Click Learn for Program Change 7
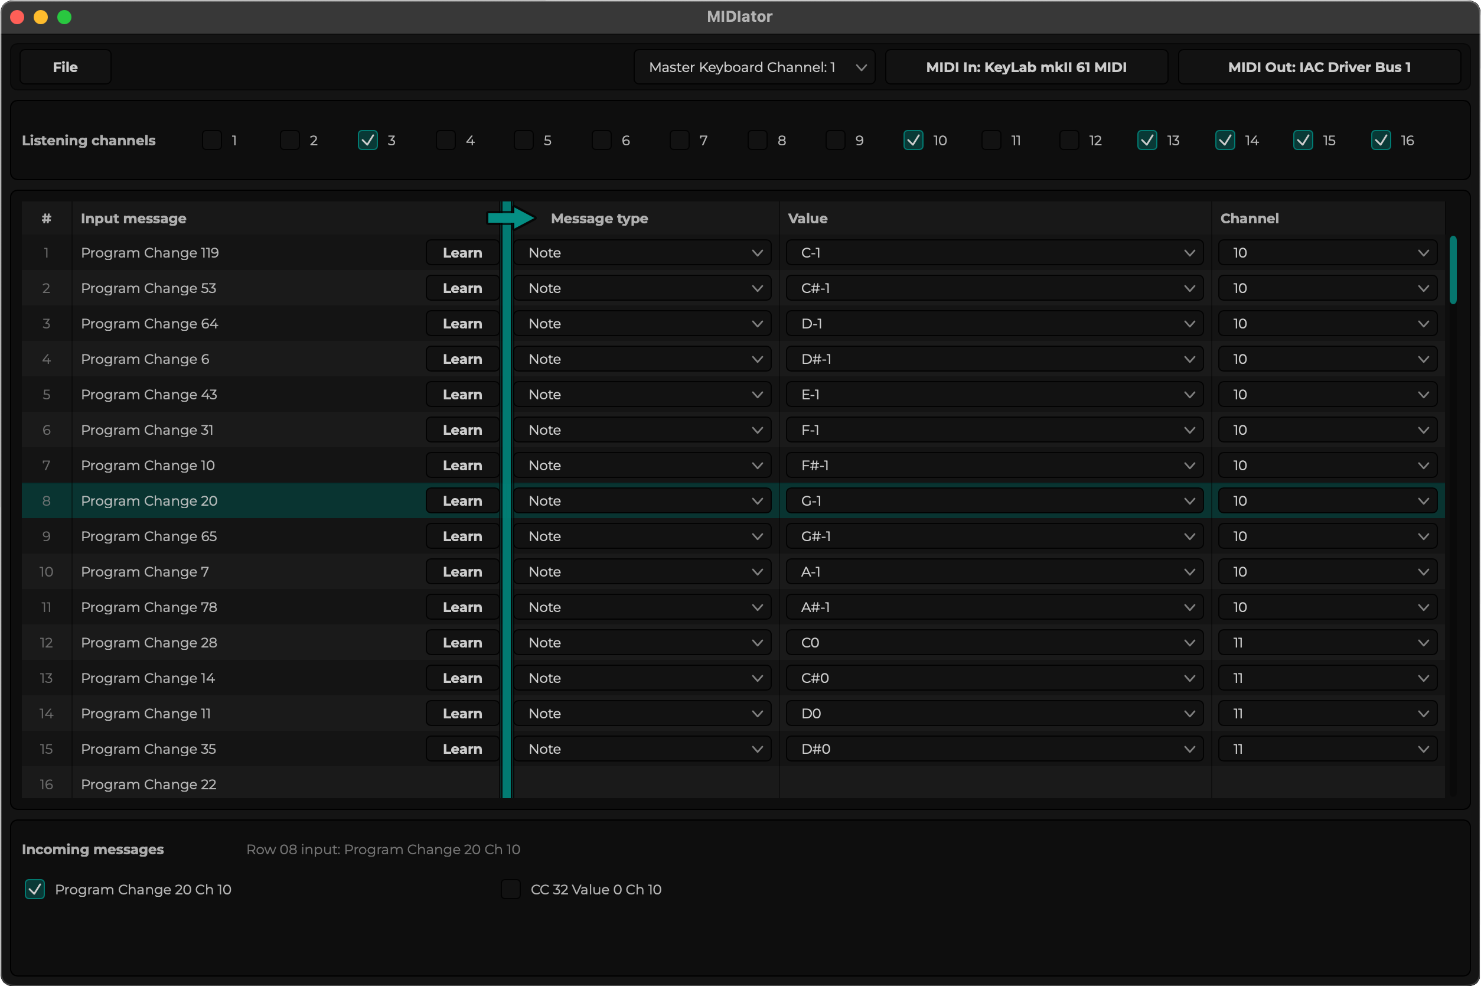The height and width of the screenshot is (986, 1481). (462, 572)
